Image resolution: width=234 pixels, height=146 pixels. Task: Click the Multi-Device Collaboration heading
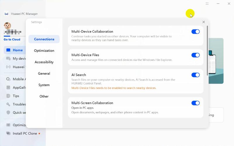tap(92, 32)
